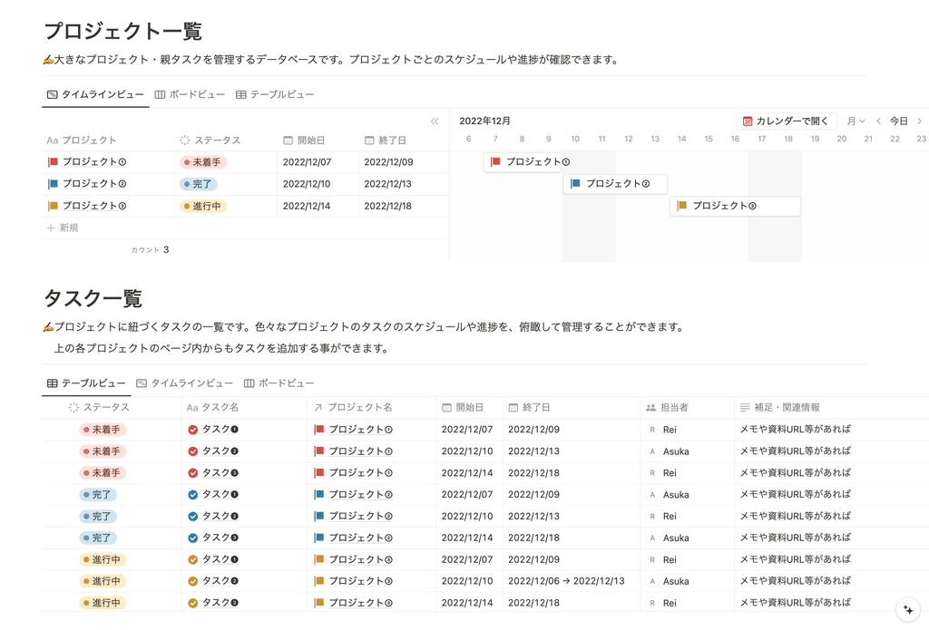Open 未着手 status of first タスク❶ row
The width and height of the screenshot is (929, 630).
click(102, 430)
